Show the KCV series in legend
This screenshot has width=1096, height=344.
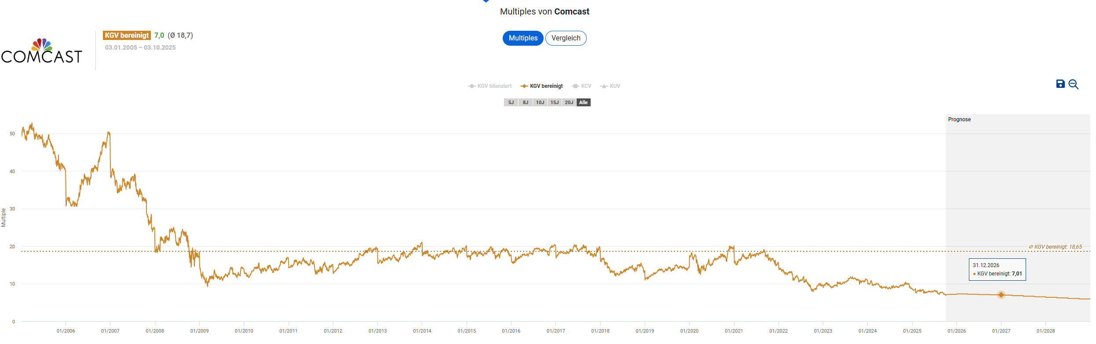point(581,86)
